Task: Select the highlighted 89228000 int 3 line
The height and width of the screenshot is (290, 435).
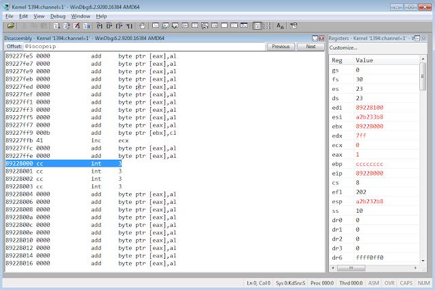Action: point(63,163)
